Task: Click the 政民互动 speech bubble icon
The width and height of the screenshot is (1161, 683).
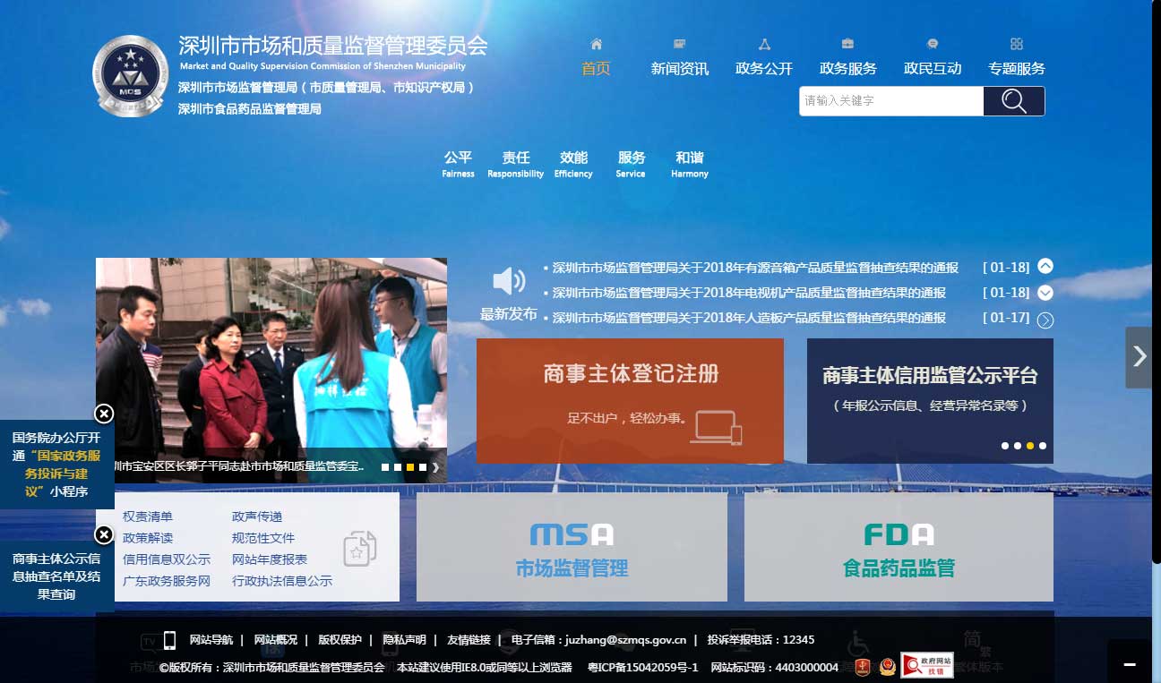Action: pyautogui.click(x=931, y=42)
